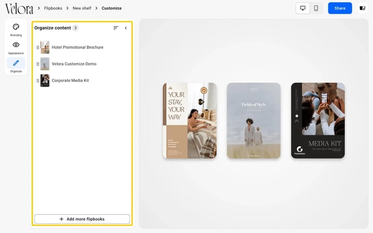Click the content count badge 3
Viewport: 373px width, 233px height.
tap(76, 28)
